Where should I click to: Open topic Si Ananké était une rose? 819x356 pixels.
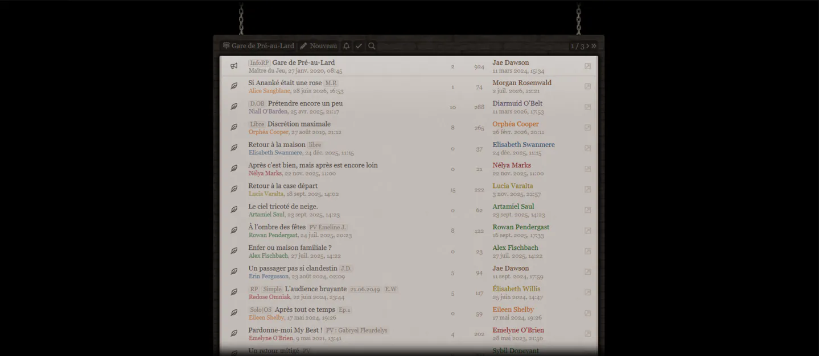point(285,83)
